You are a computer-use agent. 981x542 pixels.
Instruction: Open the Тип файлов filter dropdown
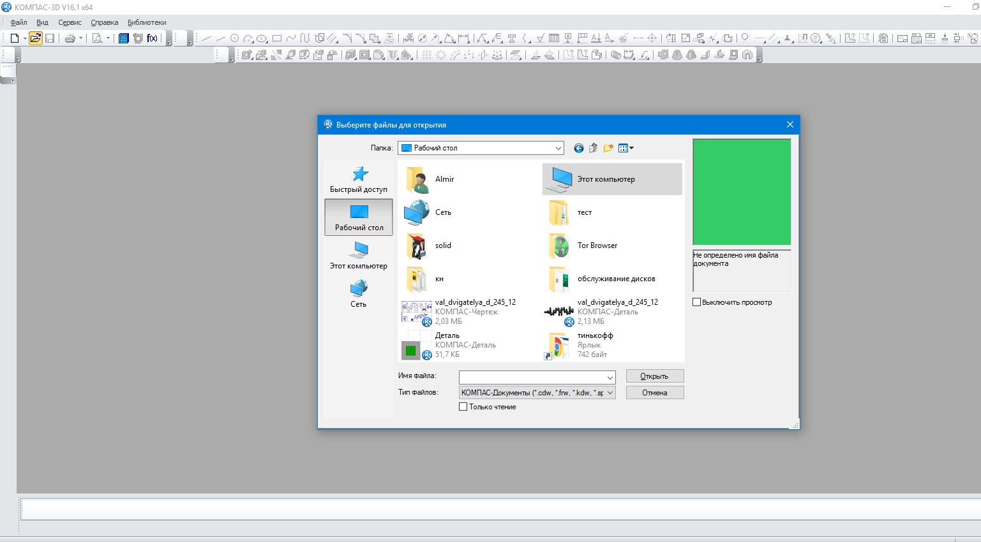pyautogui.click(x=610, y=393)
